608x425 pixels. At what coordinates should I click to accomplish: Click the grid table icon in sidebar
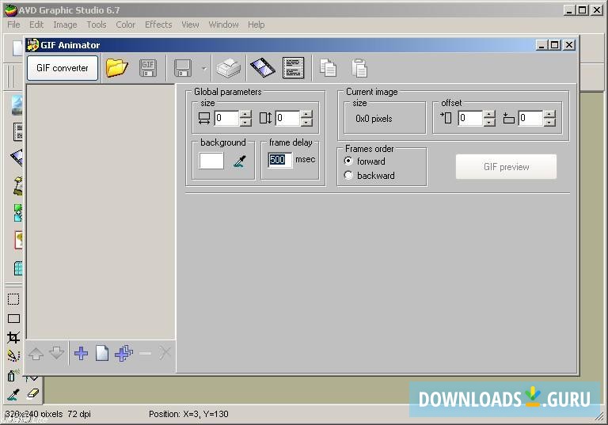point(18,268)
